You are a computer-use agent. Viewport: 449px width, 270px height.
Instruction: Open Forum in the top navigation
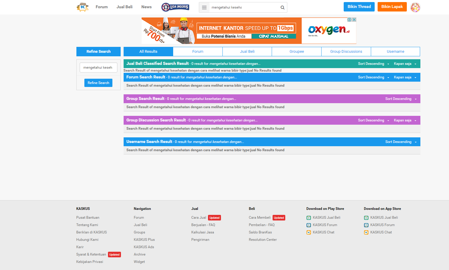pos(101,7)
